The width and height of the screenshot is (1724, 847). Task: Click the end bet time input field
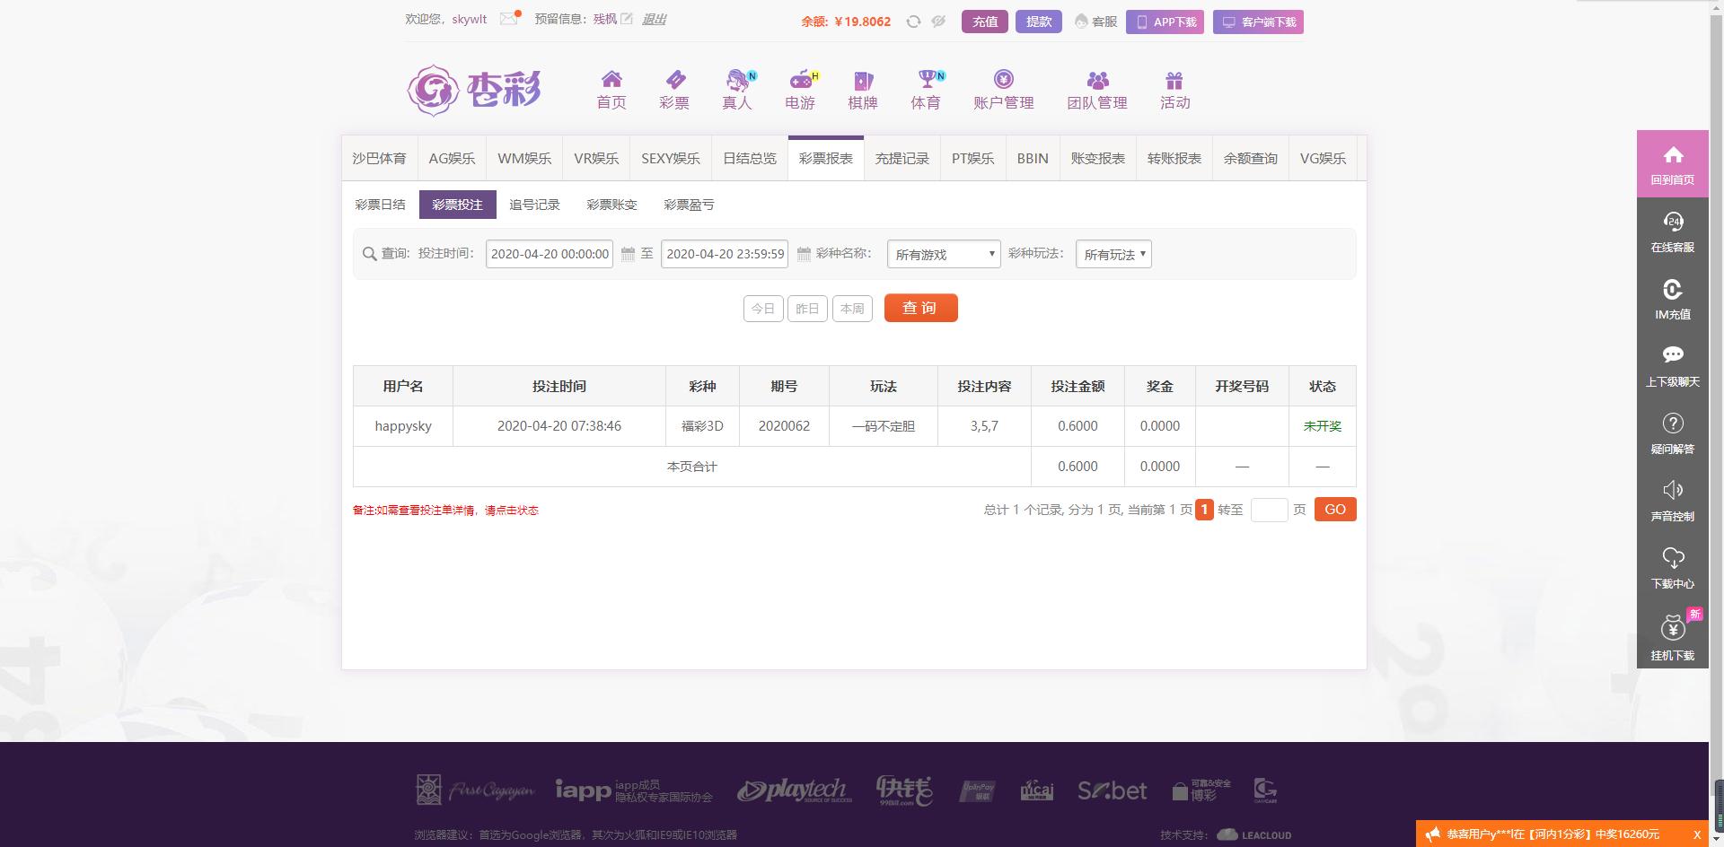pos(725,254)
